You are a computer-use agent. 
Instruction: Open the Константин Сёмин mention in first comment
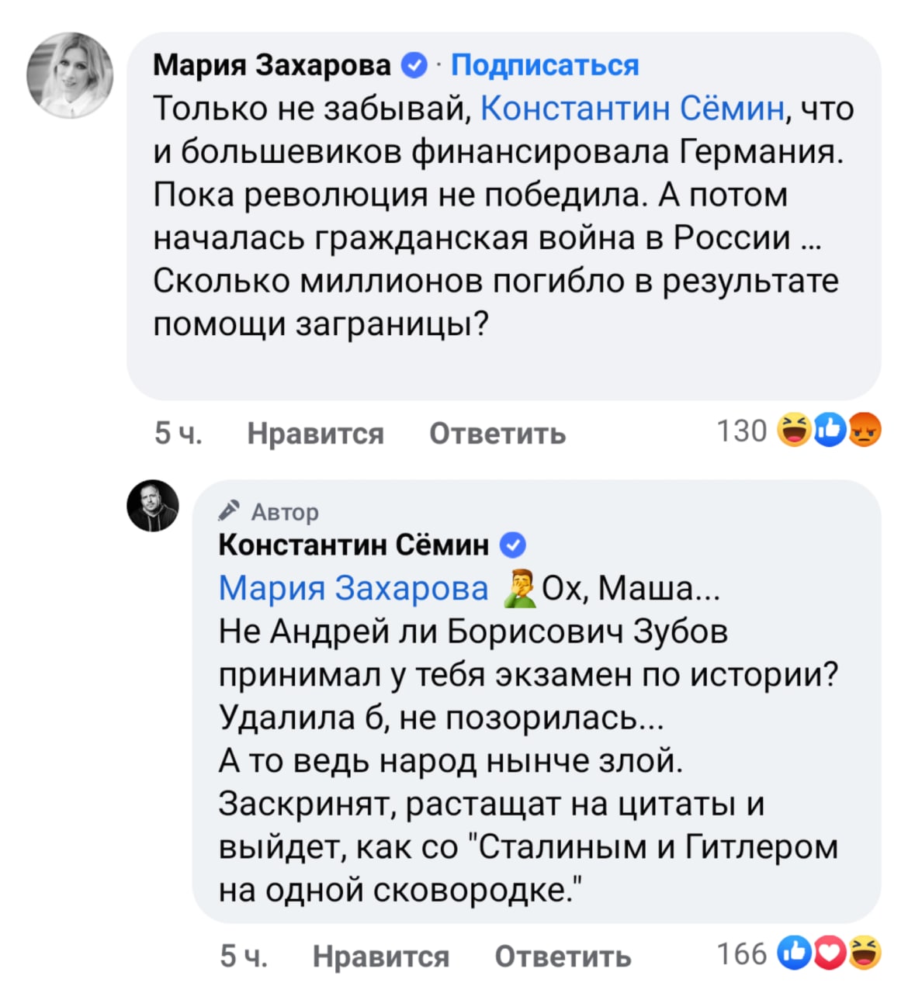pyautogui.click(x=632, y=109)
